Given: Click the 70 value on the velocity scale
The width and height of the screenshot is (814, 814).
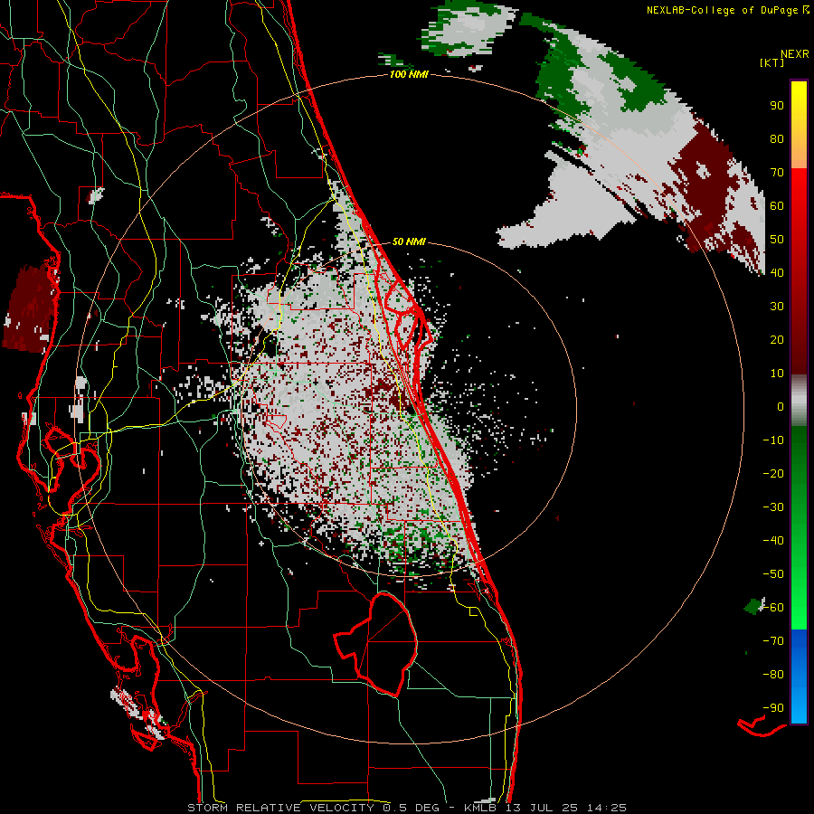Looking at the screenshot, I should (x=777, y=173).
